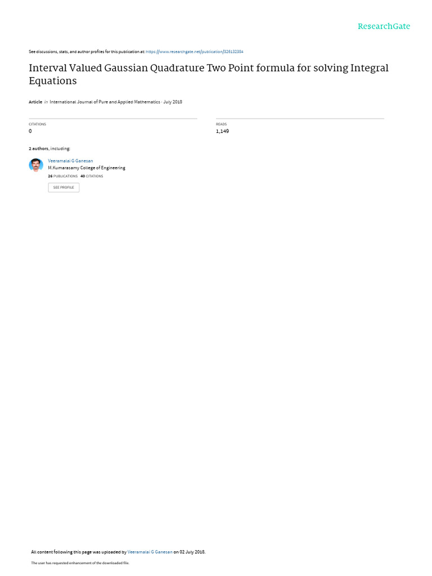Select the 26 PUBLICATIONS stat
The image size is (432, 576).
(x=63, y=176)
